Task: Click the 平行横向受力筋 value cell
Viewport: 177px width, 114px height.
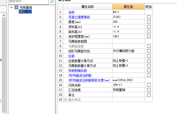Action: [128, 51]
